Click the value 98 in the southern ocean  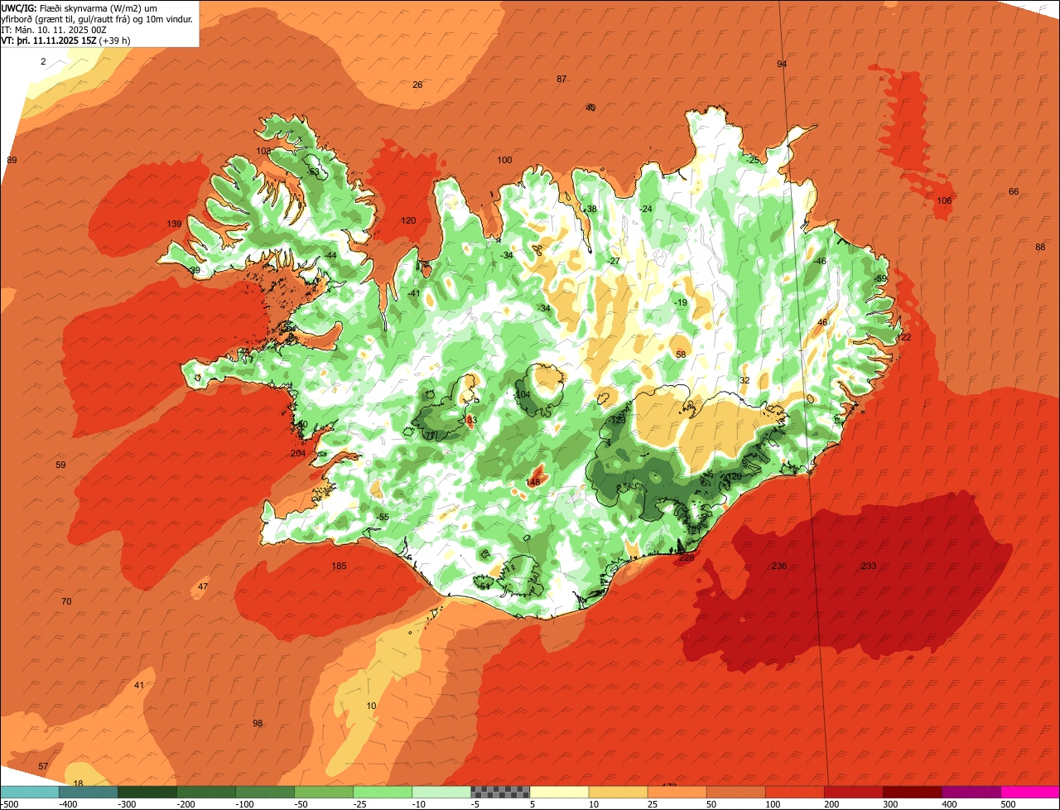258,723
